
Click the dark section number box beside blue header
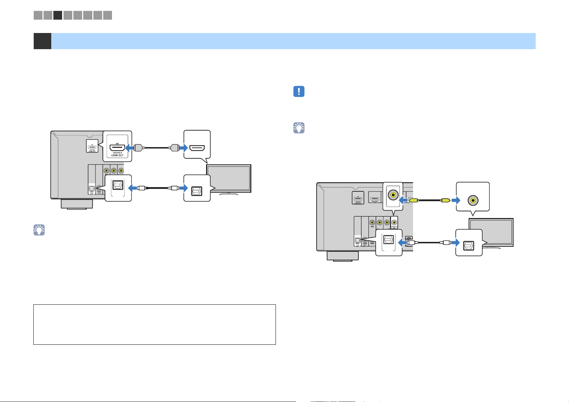(42, 41)
